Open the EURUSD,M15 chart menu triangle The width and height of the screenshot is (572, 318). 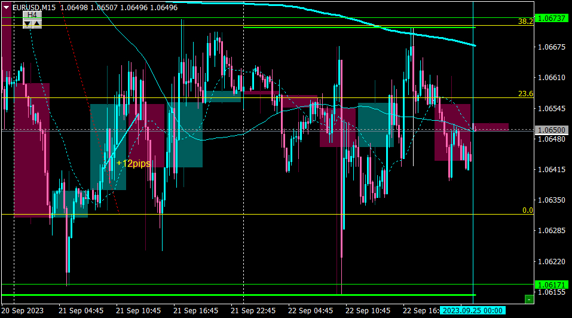(6, 7)
